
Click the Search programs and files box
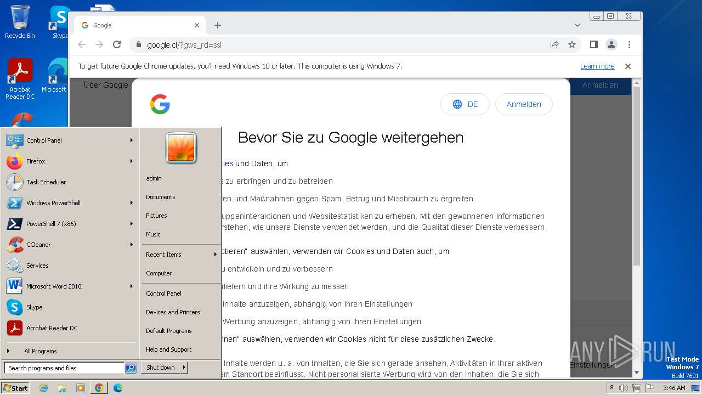(64, 368)
